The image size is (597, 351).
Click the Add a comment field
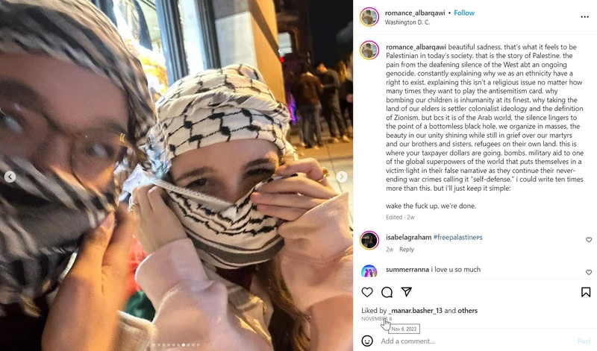point(476,341)
